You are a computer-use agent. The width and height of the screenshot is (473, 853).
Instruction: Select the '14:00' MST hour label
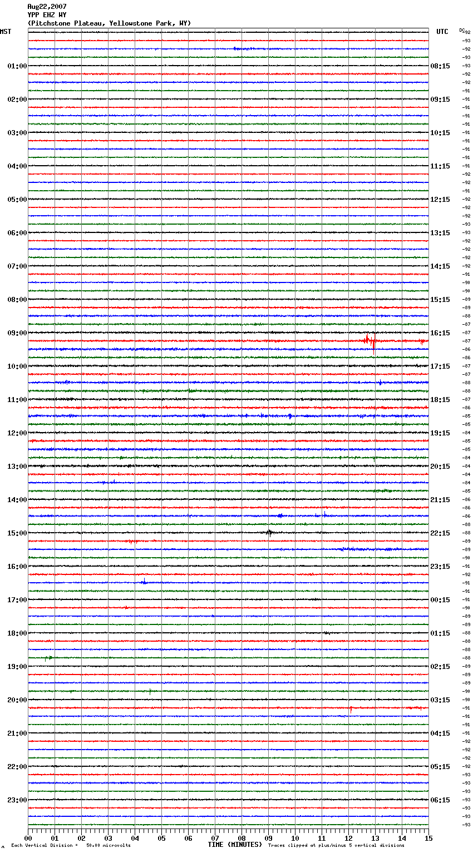[17, 500]
